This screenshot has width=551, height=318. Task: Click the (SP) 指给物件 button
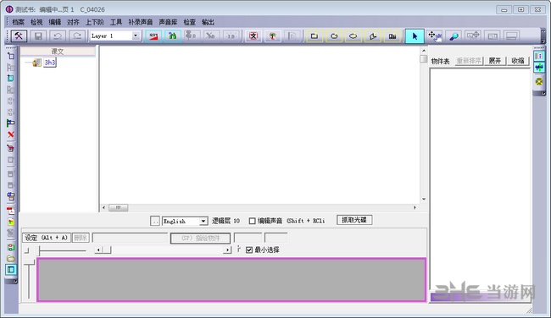click(x=200, y=238)
